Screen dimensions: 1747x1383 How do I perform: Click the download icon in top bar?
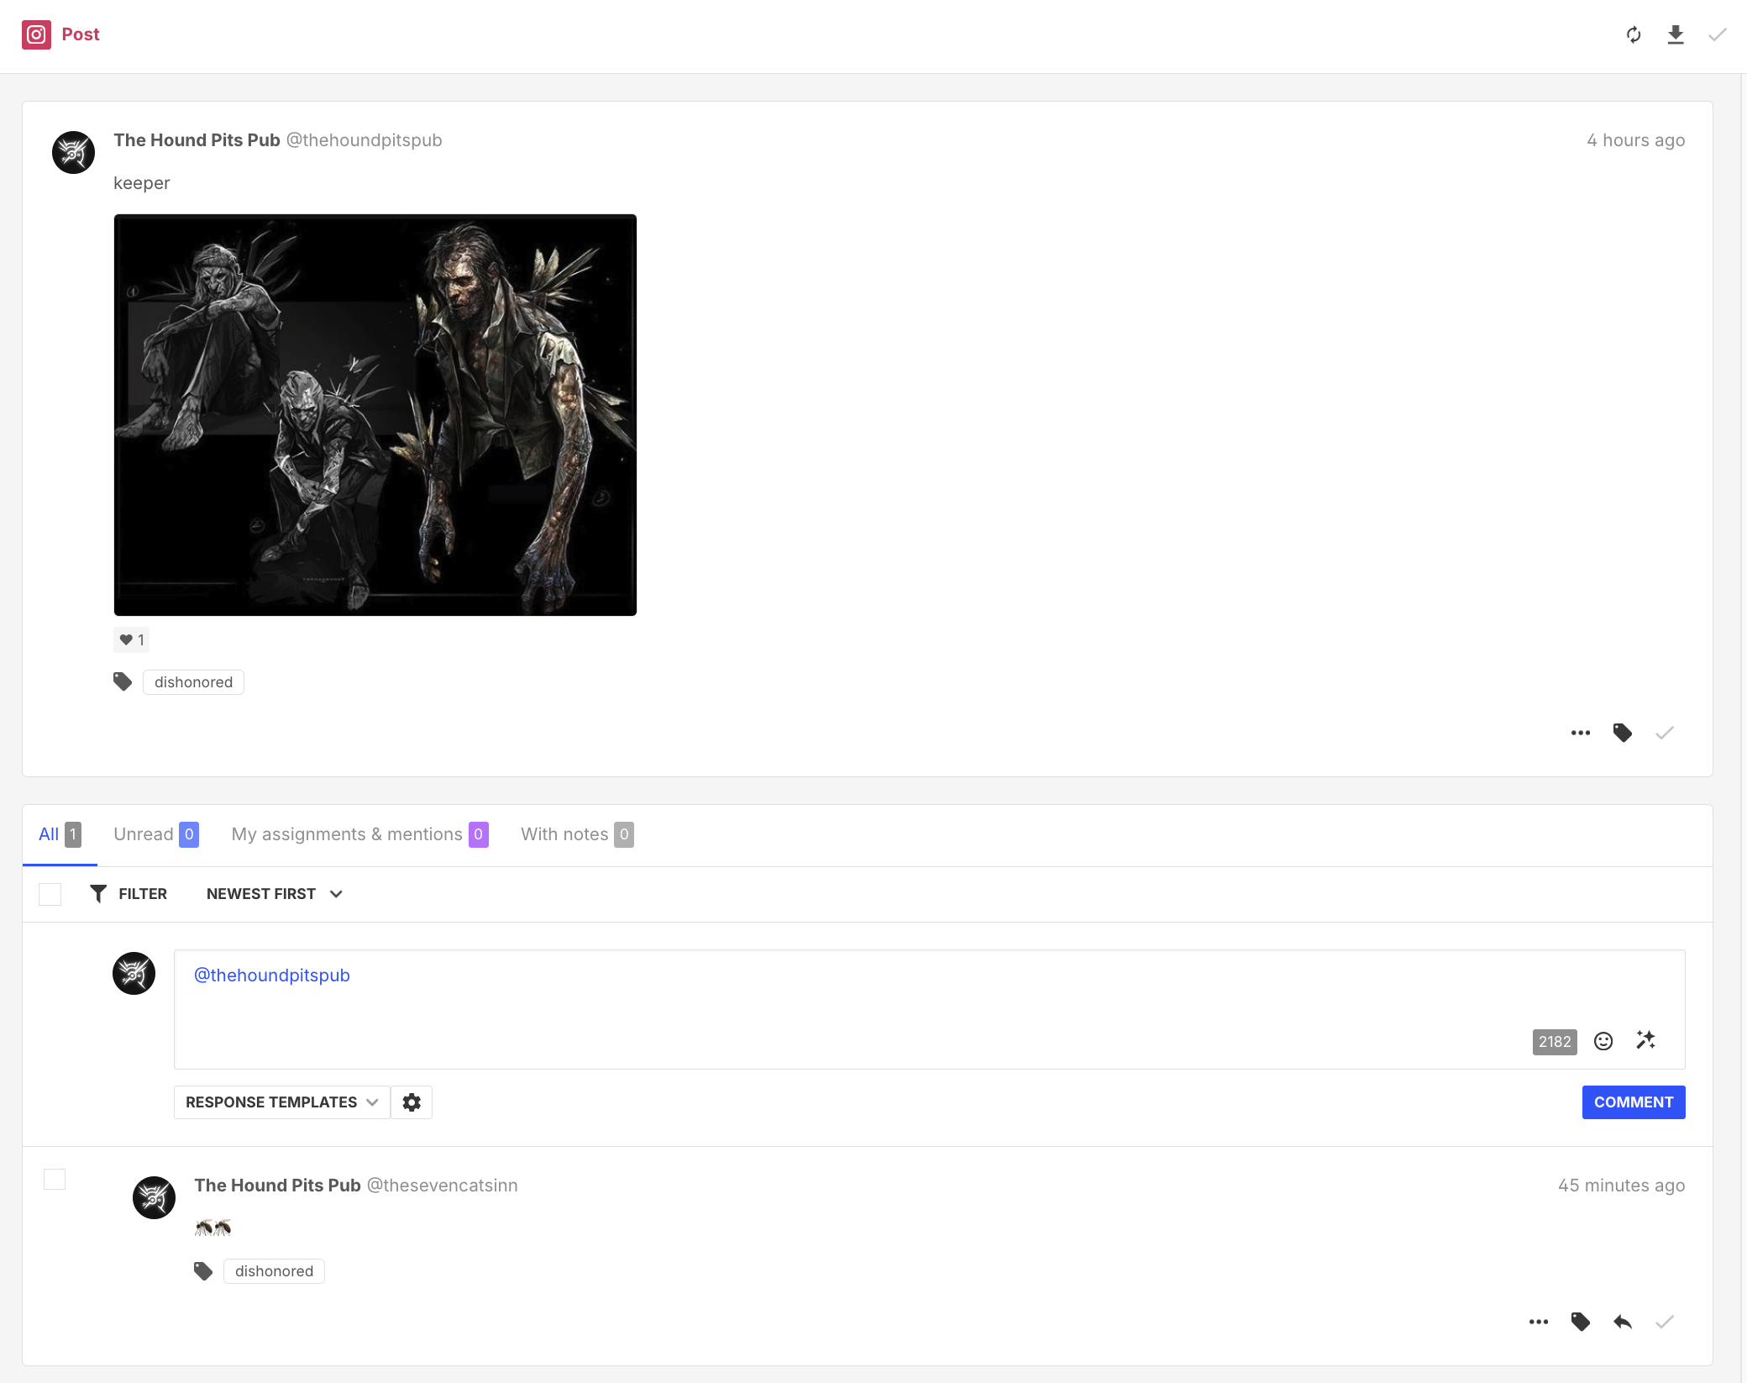1675,34
